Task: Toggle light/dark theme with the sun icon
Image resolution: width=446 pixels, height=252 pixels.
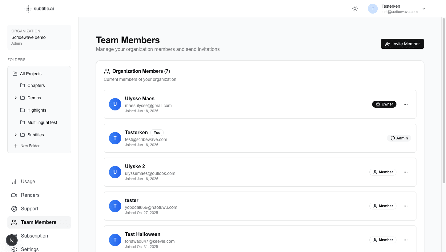Action: point(355,9)
